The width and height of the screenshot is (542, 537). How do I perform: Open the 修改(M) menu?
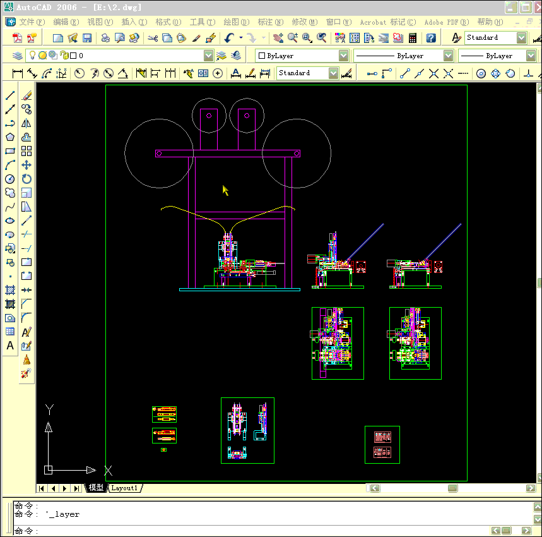[x=305, y=22]
